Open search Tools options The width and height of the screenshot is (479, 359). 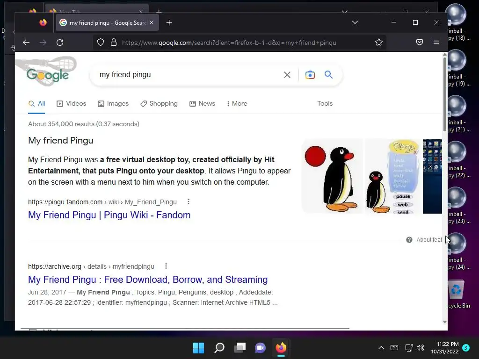[325, 104]
